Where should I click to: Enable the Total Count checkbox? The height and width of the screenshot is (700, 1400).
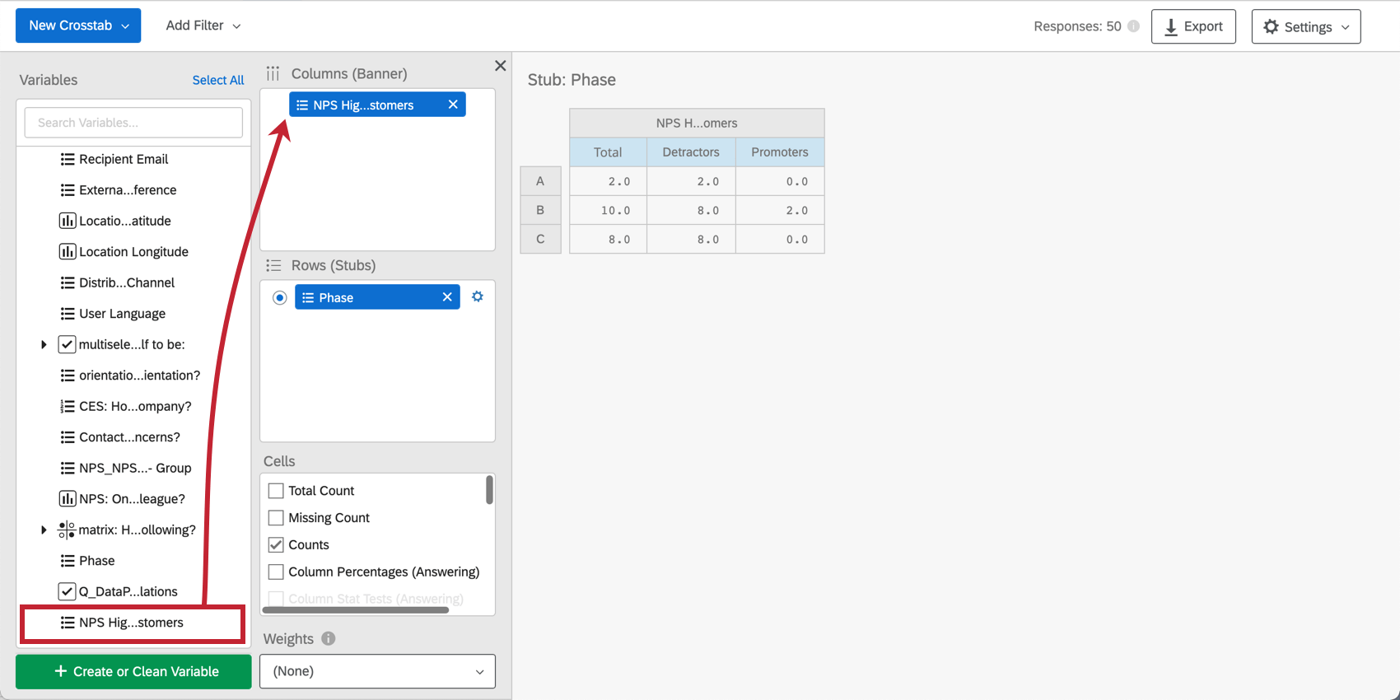276,491
